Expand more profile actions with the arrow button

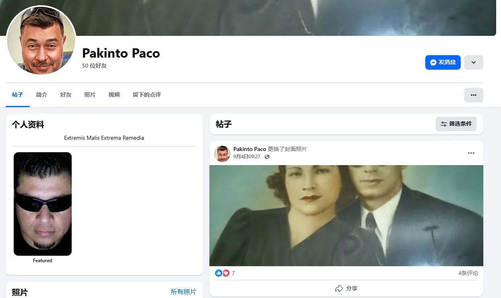[474, 62]
